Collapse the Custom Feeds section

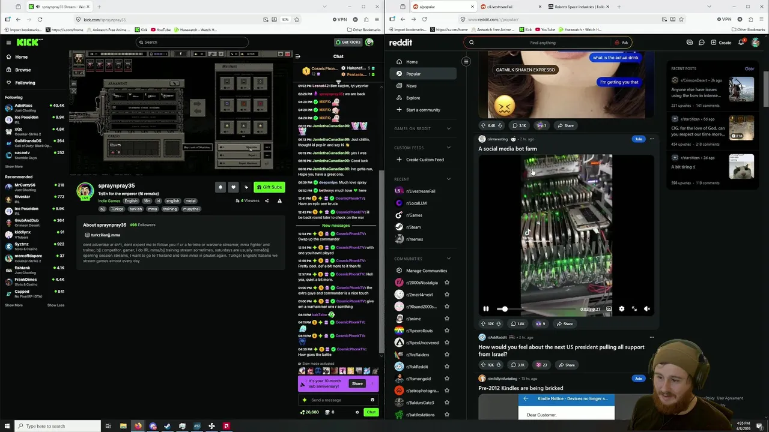coord(448,148)
